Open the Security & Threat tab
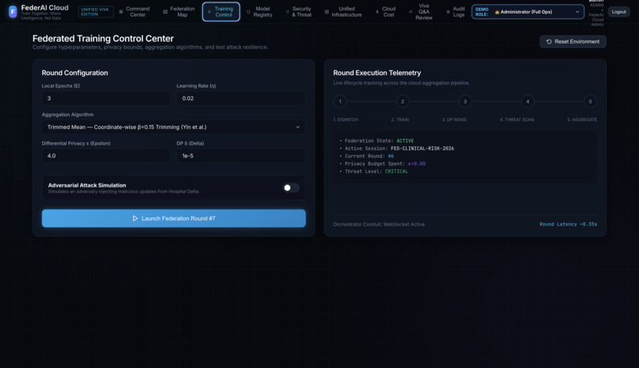 pyautogui.click(x=299, y=12)
